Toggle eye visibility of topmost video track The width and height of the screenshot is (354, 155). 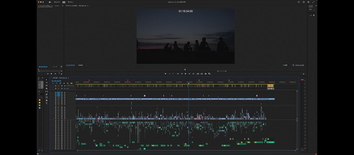pyautogui.click(x=65, y=93)
